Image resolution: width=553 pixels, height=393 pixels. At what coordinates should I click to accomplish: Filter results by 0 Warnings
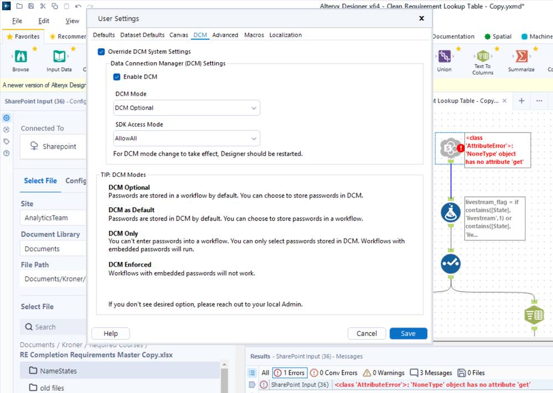point(384,373)
